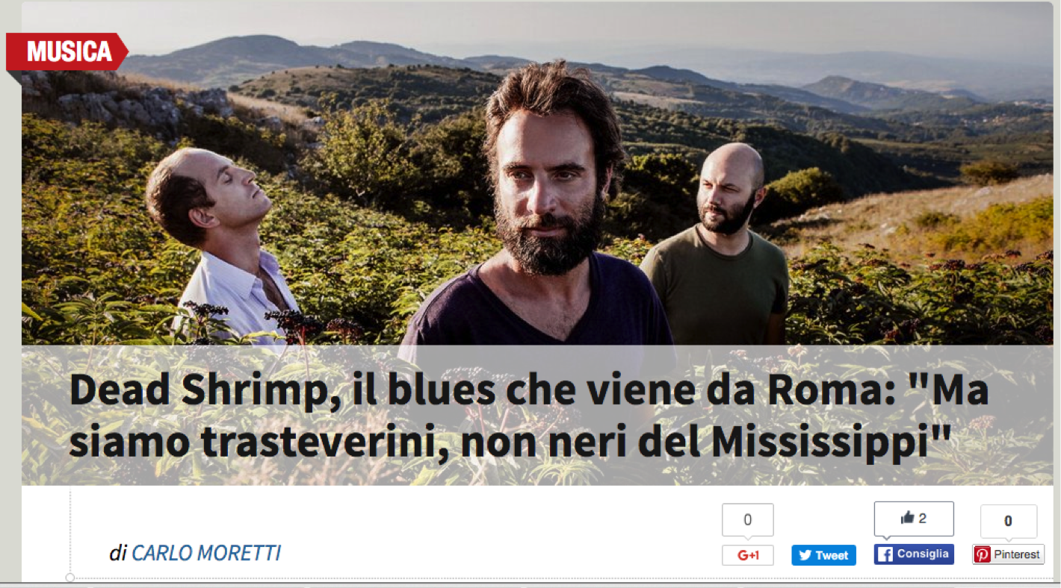The height and width of the screenshot is (588, 1061).
Task: Click the Google+ count bubble showing 0
Action: tap(747, 520)
